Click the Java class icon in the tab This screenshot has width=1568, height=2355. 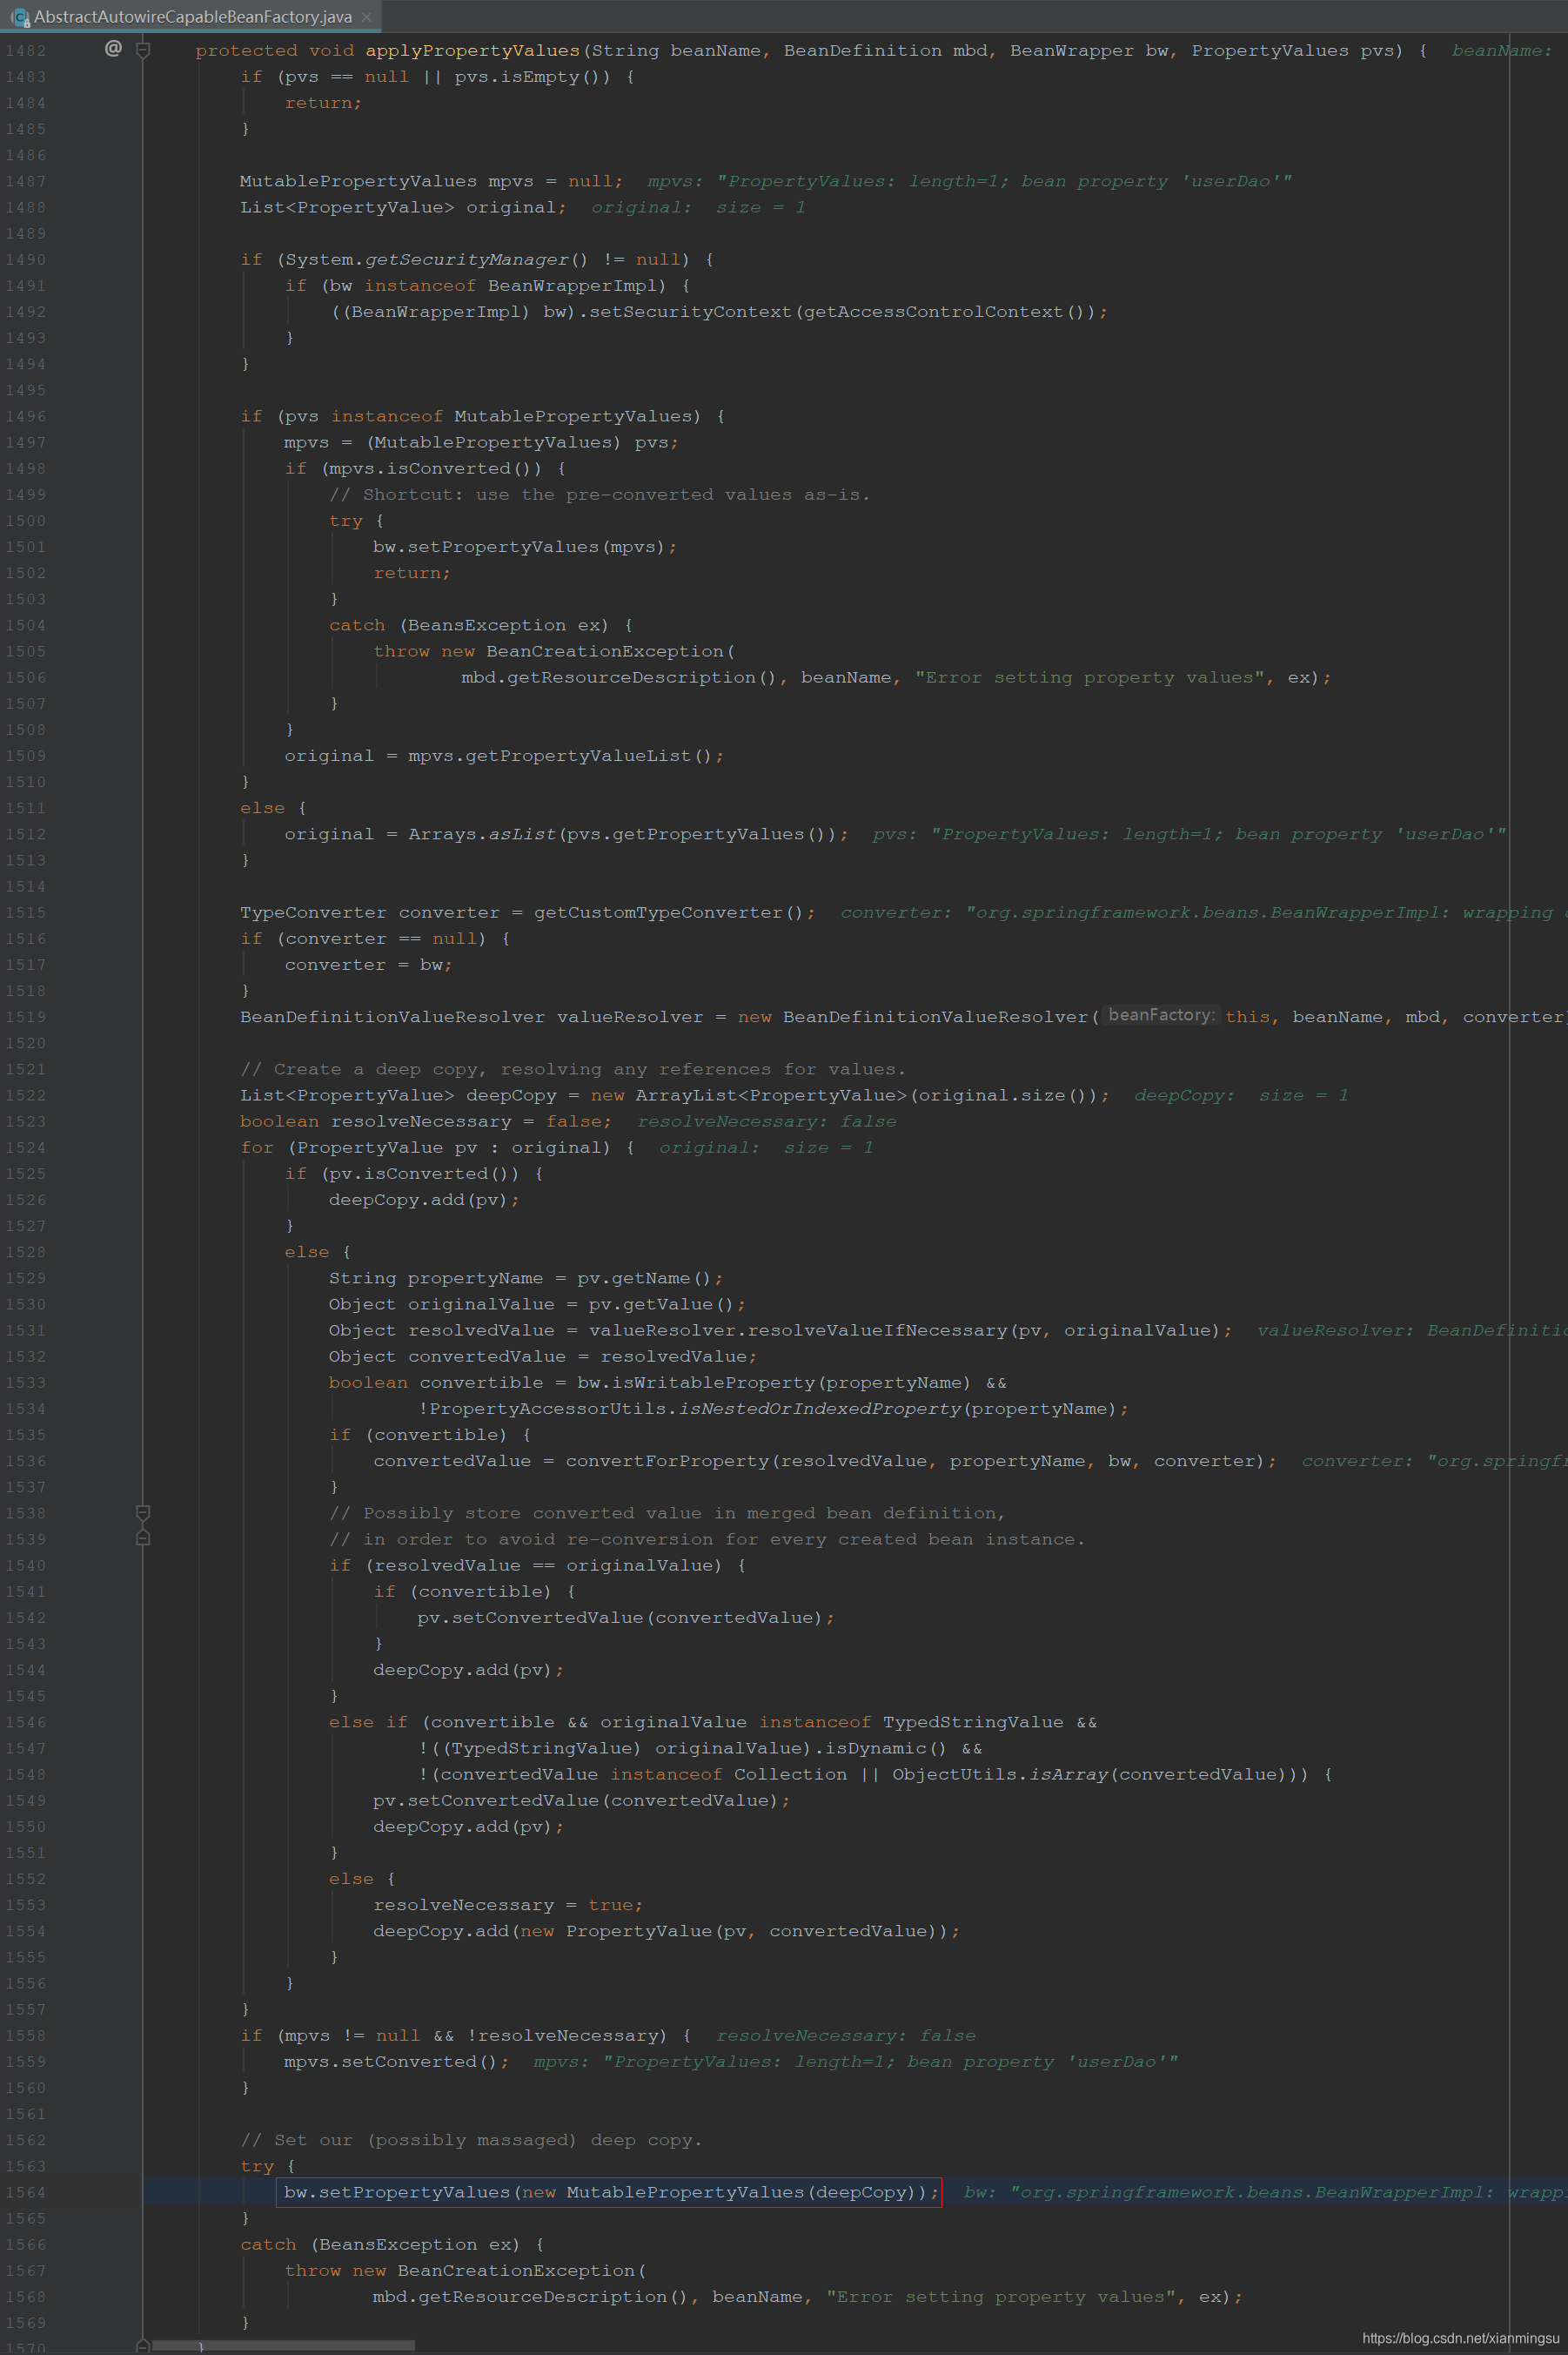click(x=19, y=17)
